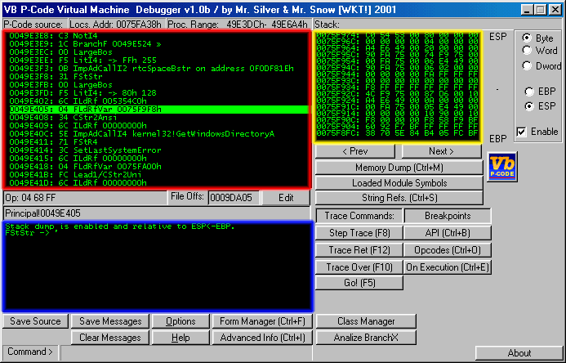Click the Stack dump enabled message line
This screenshot has width=566, height=363.
tap(120, 226)
